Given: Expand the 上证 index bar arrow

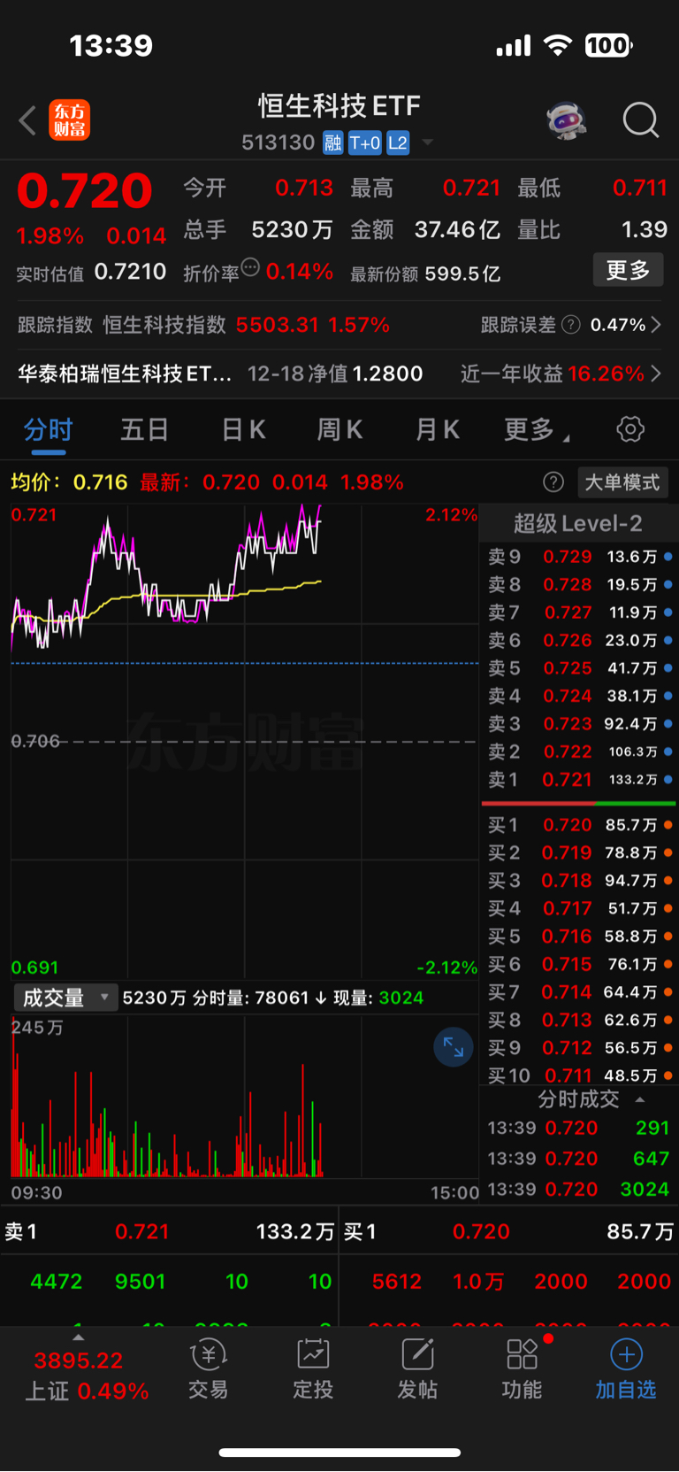Looking at the screenshot, I should tap(78, 1337).
